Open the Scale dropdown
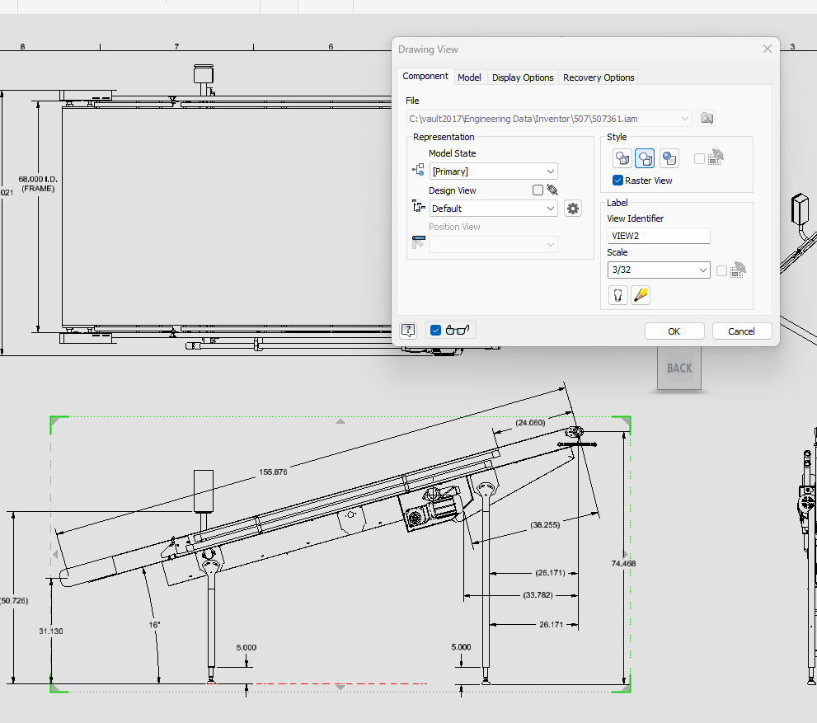817x723 pixels. pos(705,270)
